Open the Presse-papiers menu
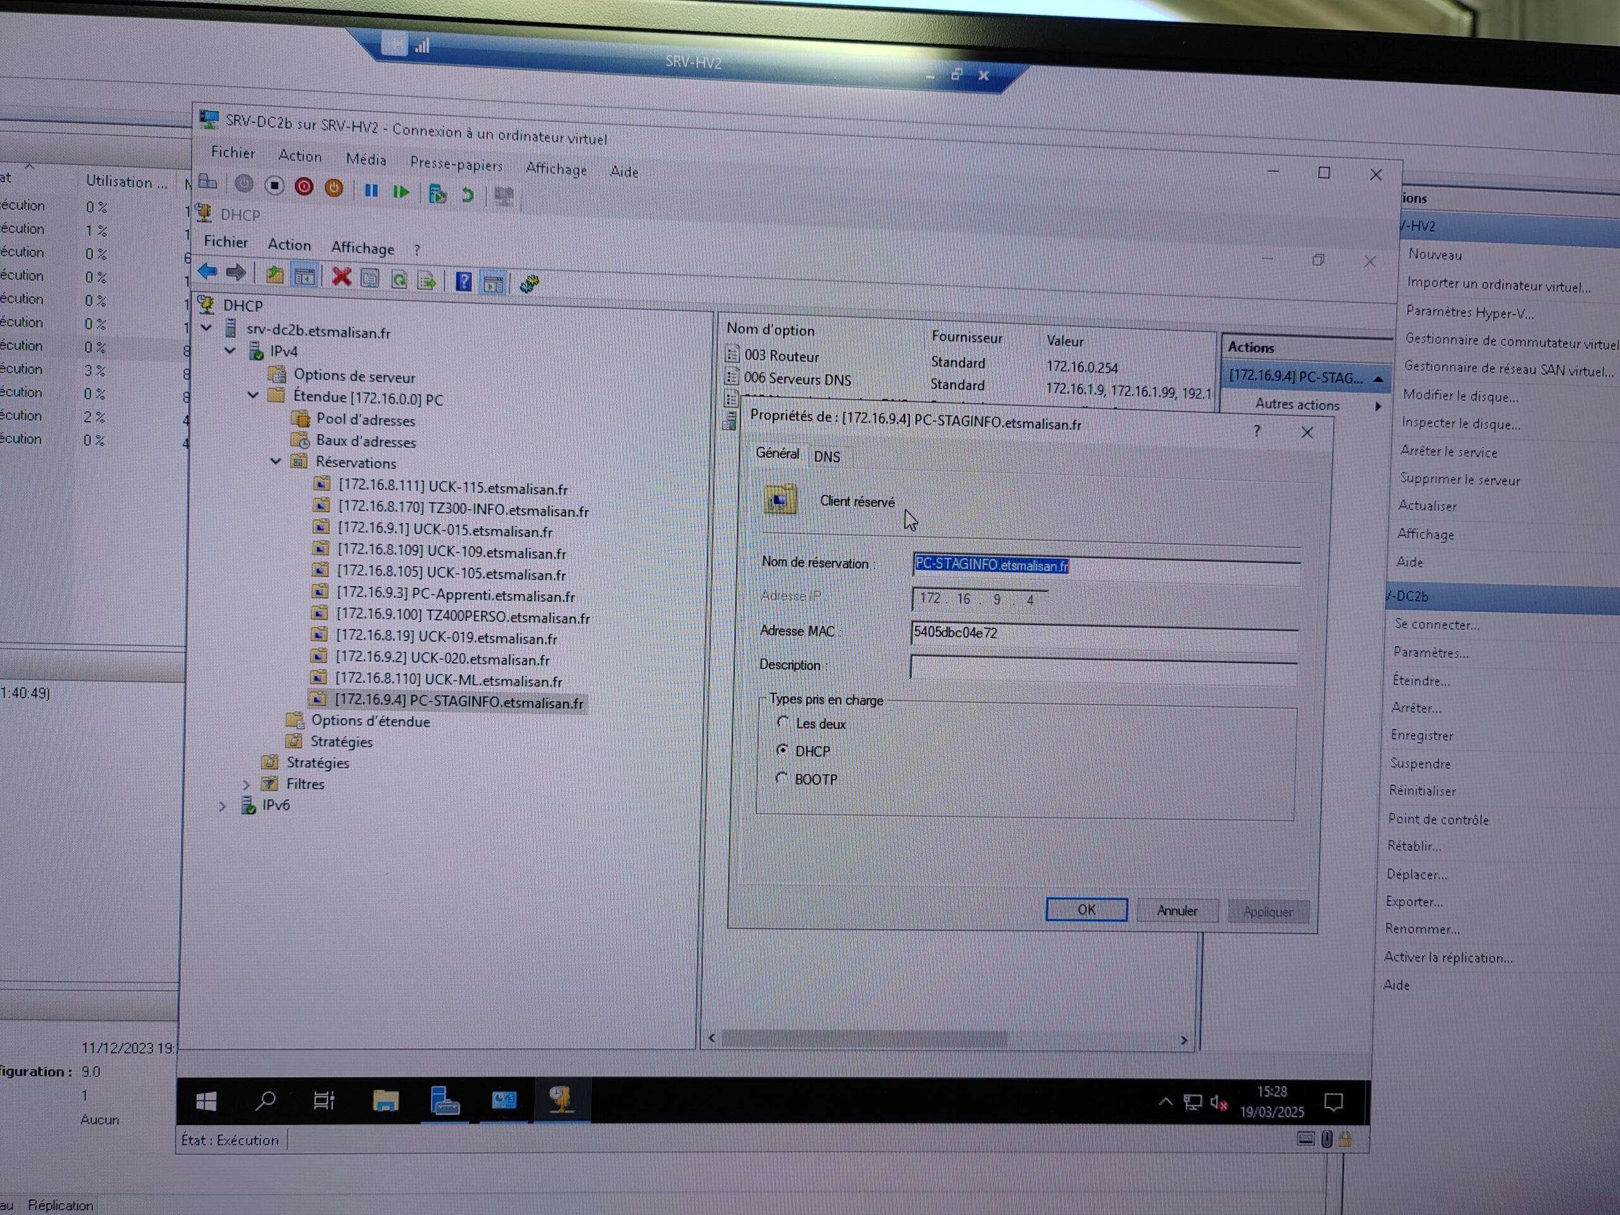The width and height of the screenshot is (1620, 1215). (456, 164)
